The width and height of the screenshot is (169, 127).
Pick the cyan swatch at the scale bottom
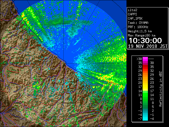click(145, 119)
